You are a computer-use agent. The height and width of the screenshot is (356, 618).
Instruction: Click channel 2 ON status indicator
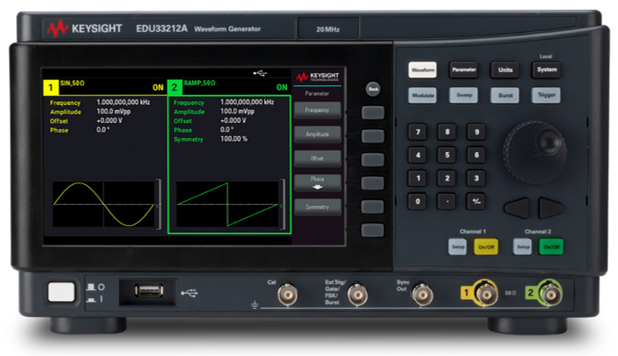(282, 87)
